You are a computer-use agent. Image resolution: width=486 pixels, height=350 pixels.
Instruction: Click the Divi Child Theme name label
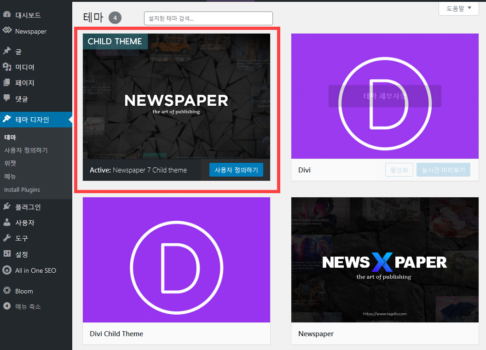point(116,333)
